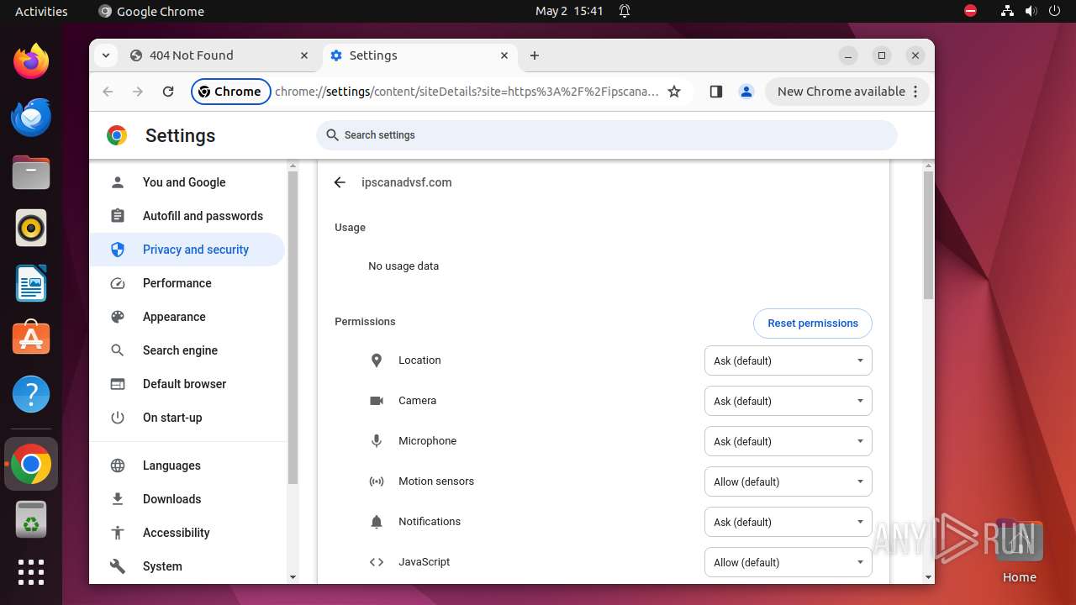Open Accessibility settings
Screen dimensions: 1076x605
point(187,533)
